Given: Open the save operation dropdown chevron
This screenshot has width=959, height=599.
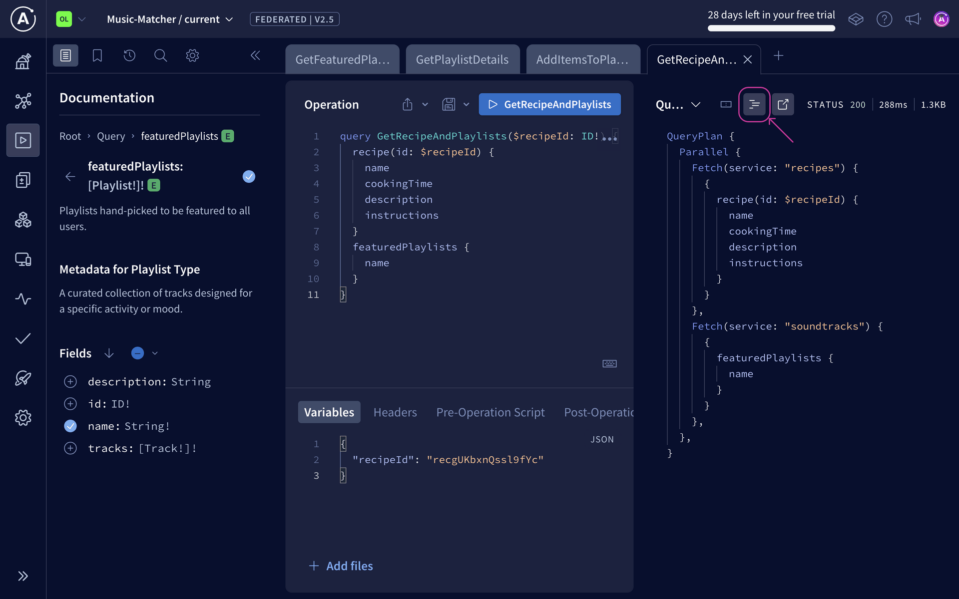Looking at the screenshot, I should 467,104.
